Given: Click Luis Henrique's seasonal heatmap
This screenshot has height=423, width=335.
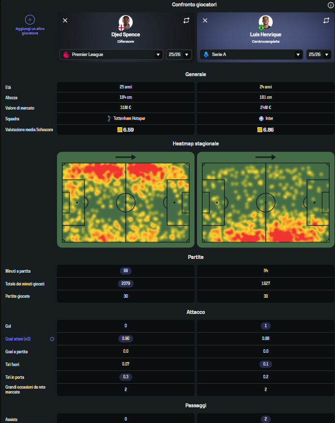Looking at the screenshot, I should tap(266, 199).
